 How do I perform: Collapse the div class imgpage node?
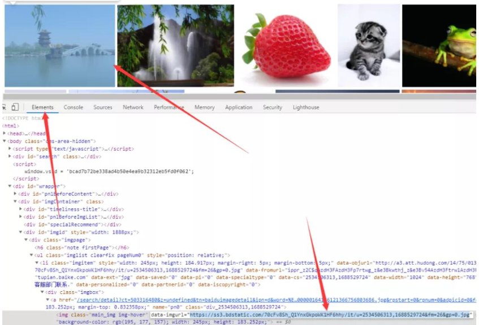click(x=26, y=240)
